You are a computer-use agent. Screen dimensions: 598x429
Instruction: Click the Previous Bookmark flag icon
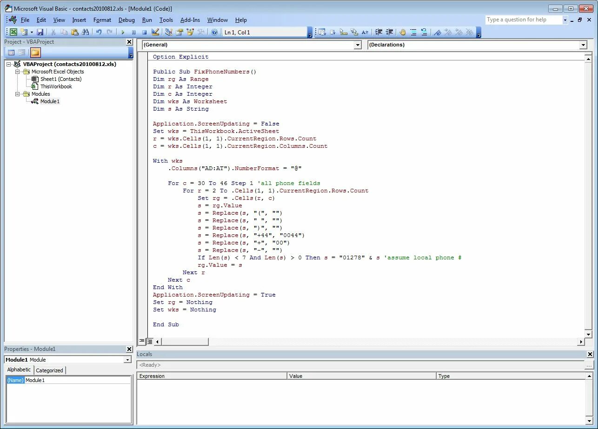click(458, 32)
